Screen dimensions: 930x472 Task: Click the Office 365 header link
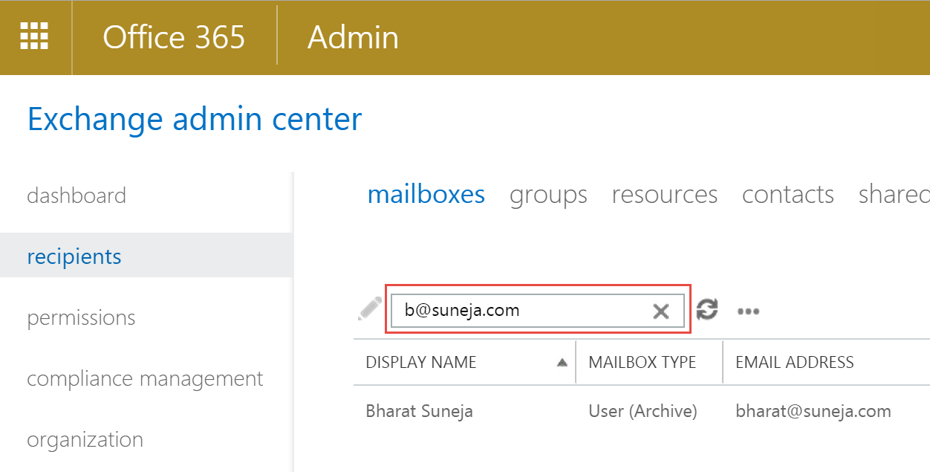tap(174, 37)
